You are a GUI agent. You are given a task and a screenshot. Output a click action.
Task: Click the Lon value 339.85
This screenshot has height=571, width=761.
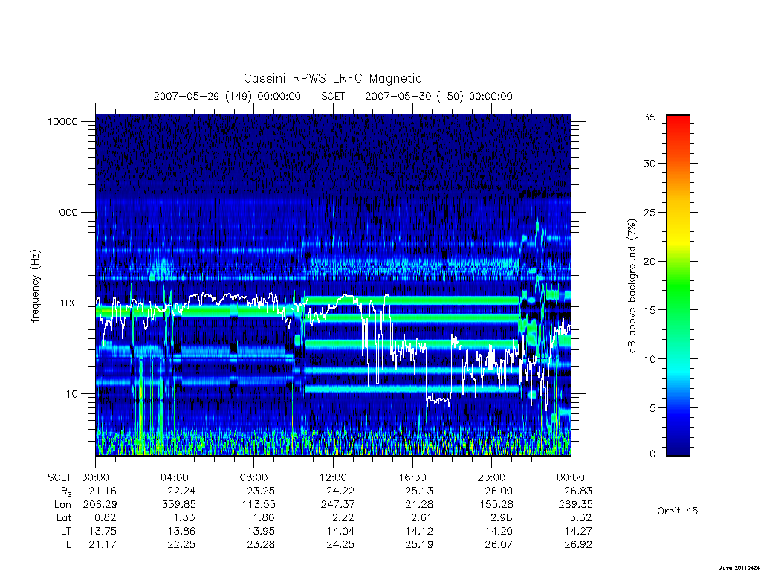click(x=179, y=505)
